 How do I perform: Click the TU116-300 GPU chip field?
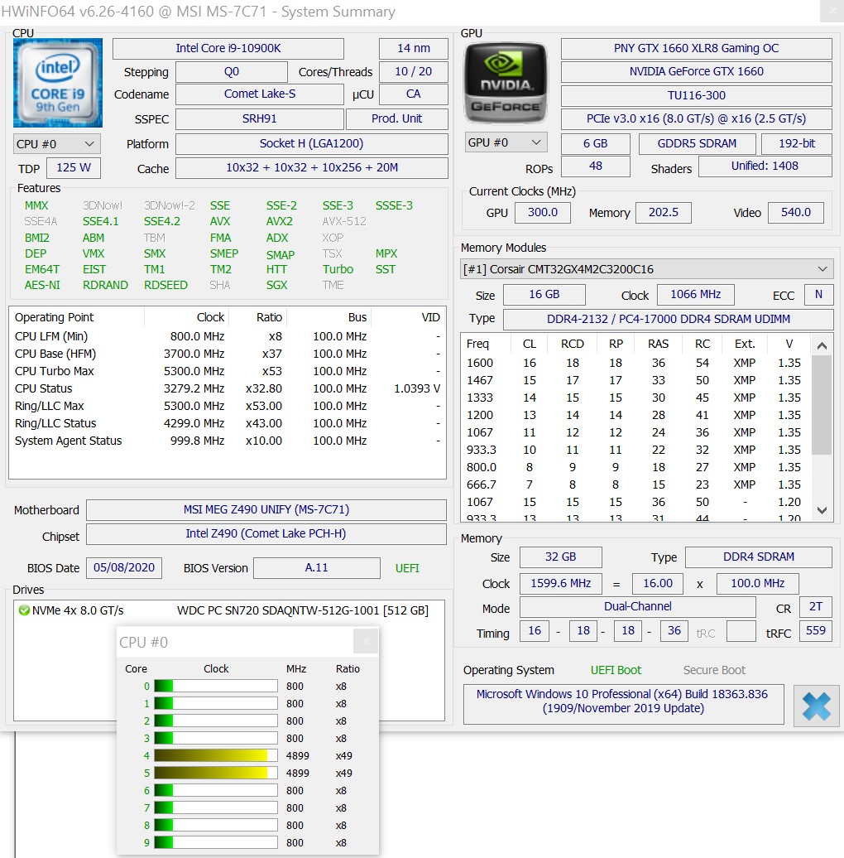pyautogui.click(x=697, y=96)
